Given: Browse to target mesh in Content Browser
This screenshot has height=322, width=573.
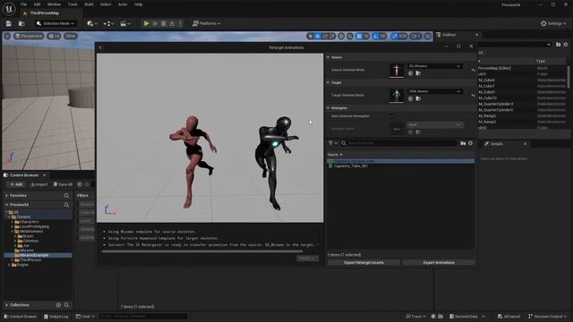Looking at the screenshot, I should coord(418,99).
